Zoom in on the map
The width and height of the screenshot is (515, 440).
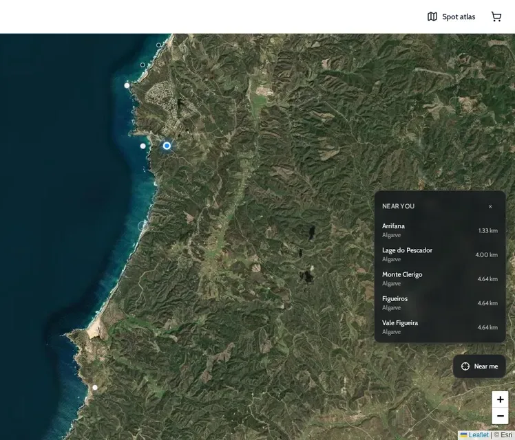pyautogui.click(x=500, y=399)
